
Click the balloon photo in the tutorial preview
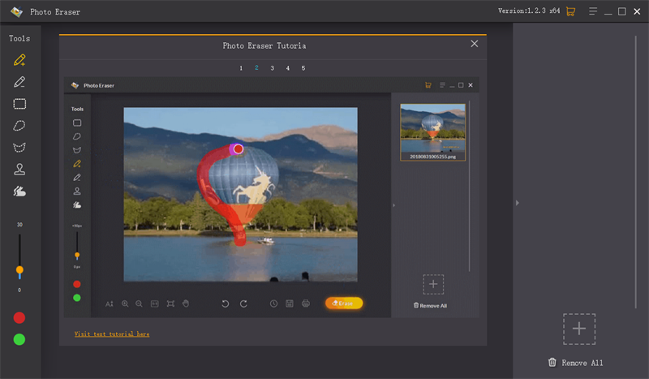240,194
